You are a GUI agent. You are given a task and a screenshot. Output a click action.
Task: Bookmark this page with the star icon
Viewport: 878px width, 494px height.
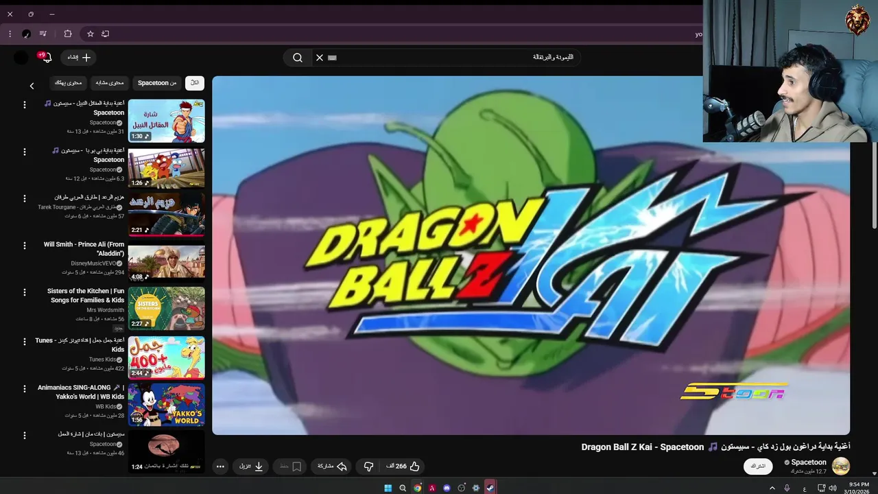coord(90,34)
